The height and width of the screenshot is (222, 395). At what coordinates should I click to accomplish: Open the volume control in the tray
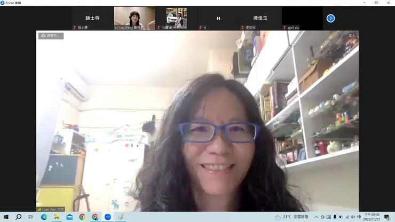pyautogui.click(x=353, y=217)
